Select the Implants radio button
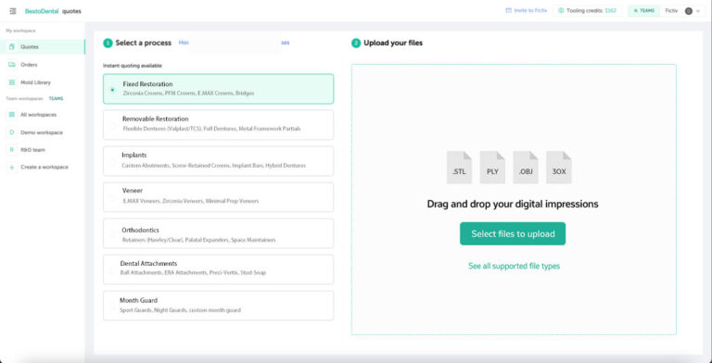Screen dimensions: 712x363 (112, 161)
